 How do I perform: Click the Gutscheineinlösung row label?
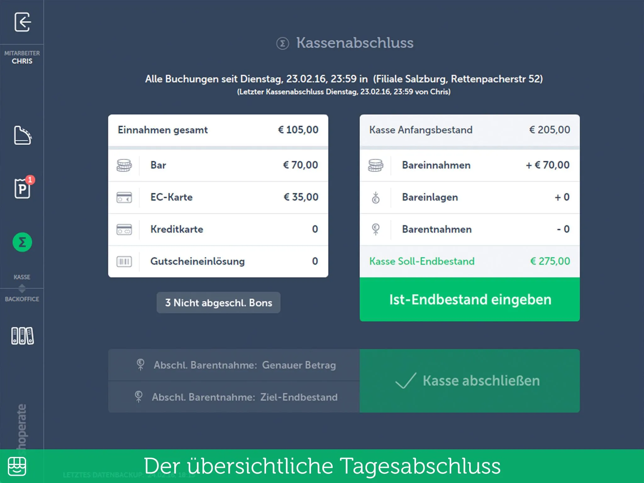pos(197,261)
